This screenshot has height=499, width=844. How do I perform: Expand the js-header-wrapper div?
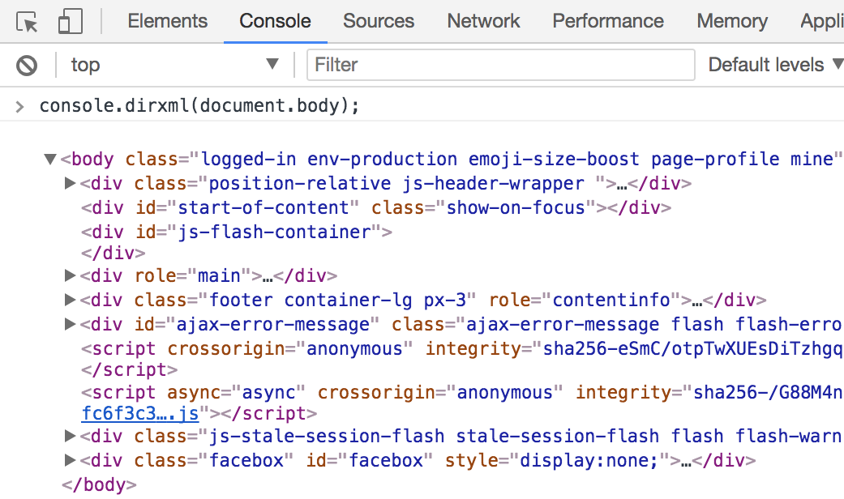click(x=70, y=184)
